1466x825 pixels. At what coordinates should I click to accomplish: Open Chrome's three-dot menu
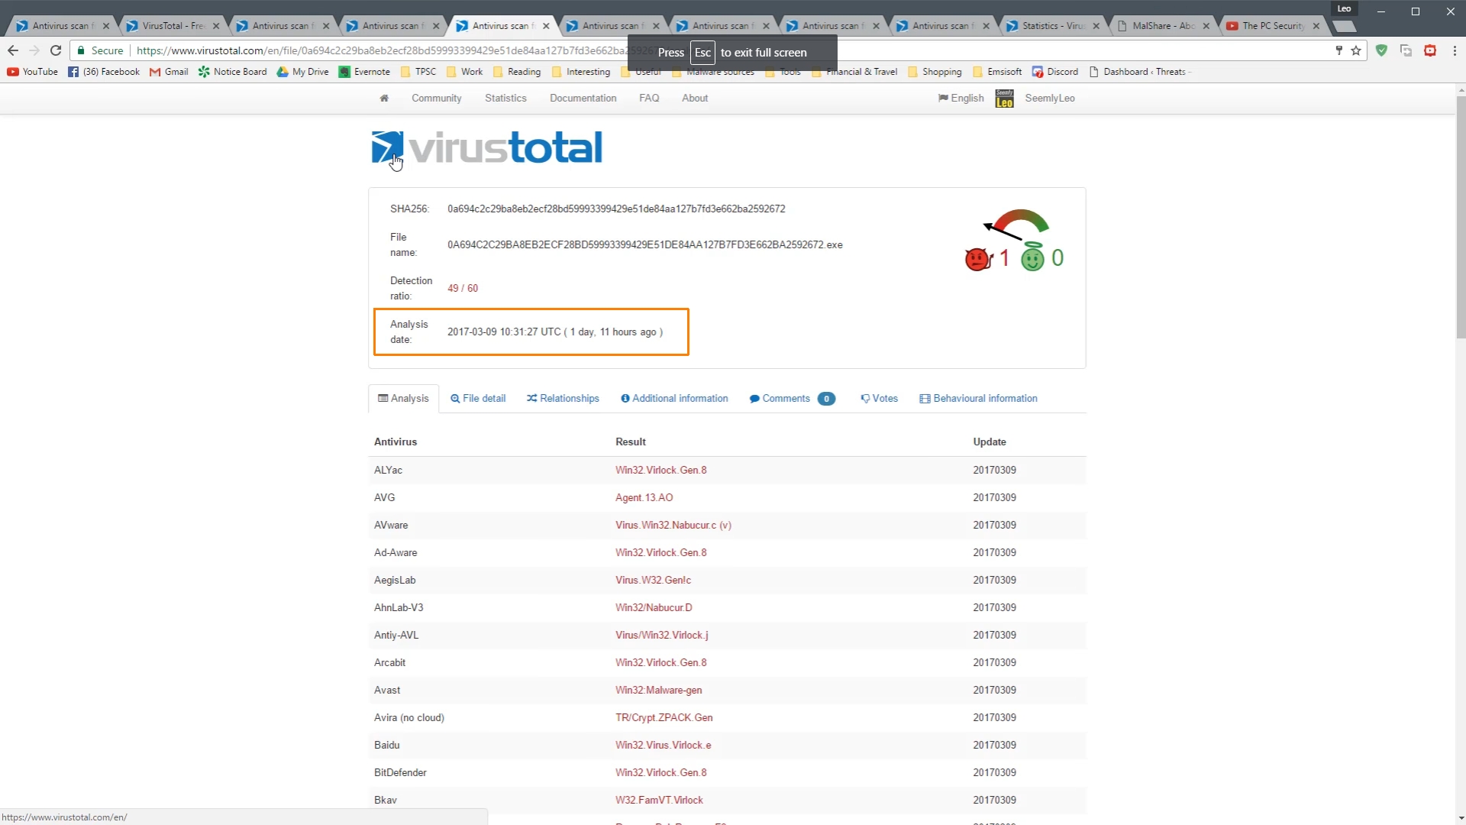1455,50
